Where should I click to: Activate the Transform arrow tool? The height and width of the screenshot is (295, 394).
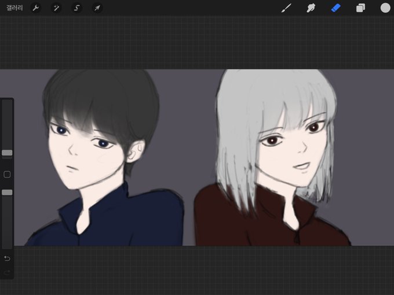[97, 8]
